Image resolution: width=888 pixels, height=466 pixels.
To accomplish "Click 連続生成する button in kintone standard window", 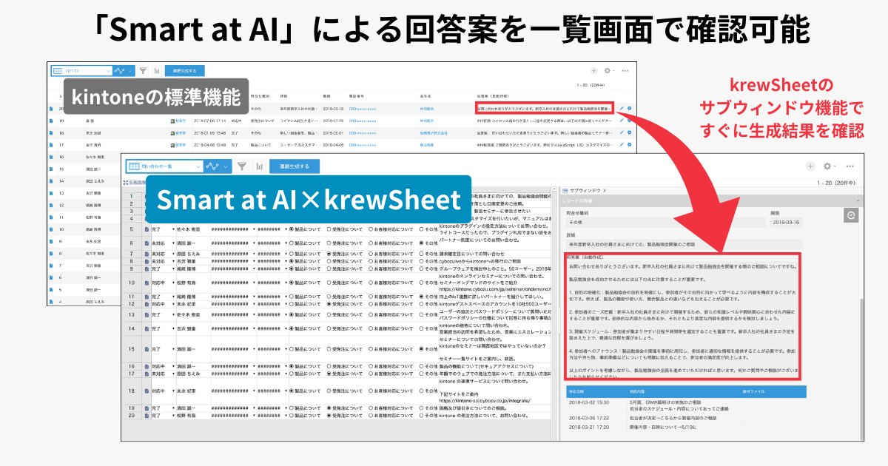I will tap(184, 71).
